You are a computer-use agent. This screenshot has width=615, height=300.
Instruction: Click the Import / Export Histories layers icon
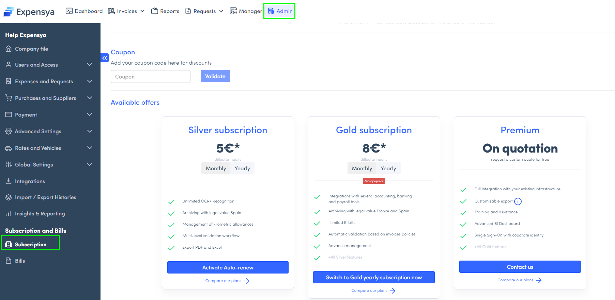click(9, 197)
